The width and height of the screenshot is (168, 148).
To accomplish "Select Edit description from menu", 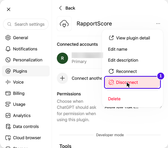I will (x=132, y=60).
